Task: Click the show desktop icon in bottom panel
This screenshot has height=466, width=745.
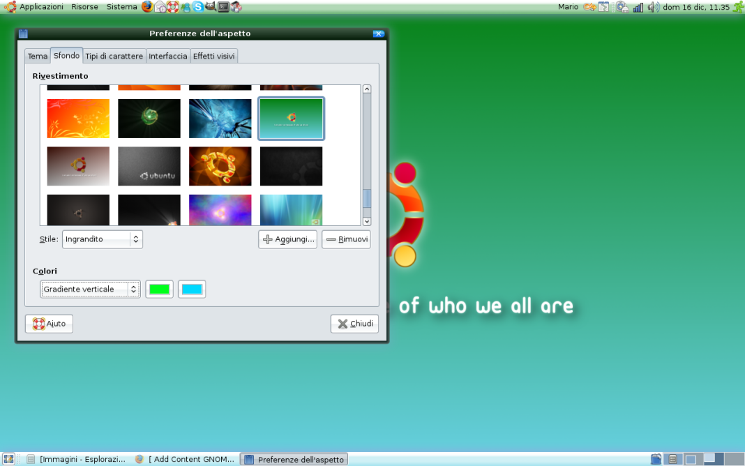Action: (x=8, y=459)
